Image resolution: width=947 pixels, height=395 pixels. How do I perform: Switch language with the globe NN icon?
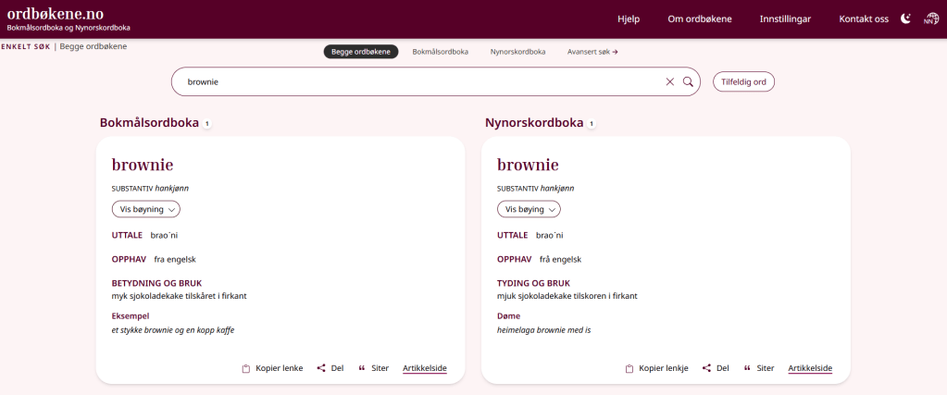tap(930, 19)
